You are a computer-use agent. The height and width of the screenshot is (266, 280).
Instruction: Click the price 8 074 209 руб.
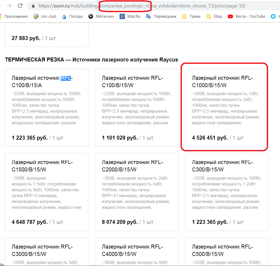(120, 222)
